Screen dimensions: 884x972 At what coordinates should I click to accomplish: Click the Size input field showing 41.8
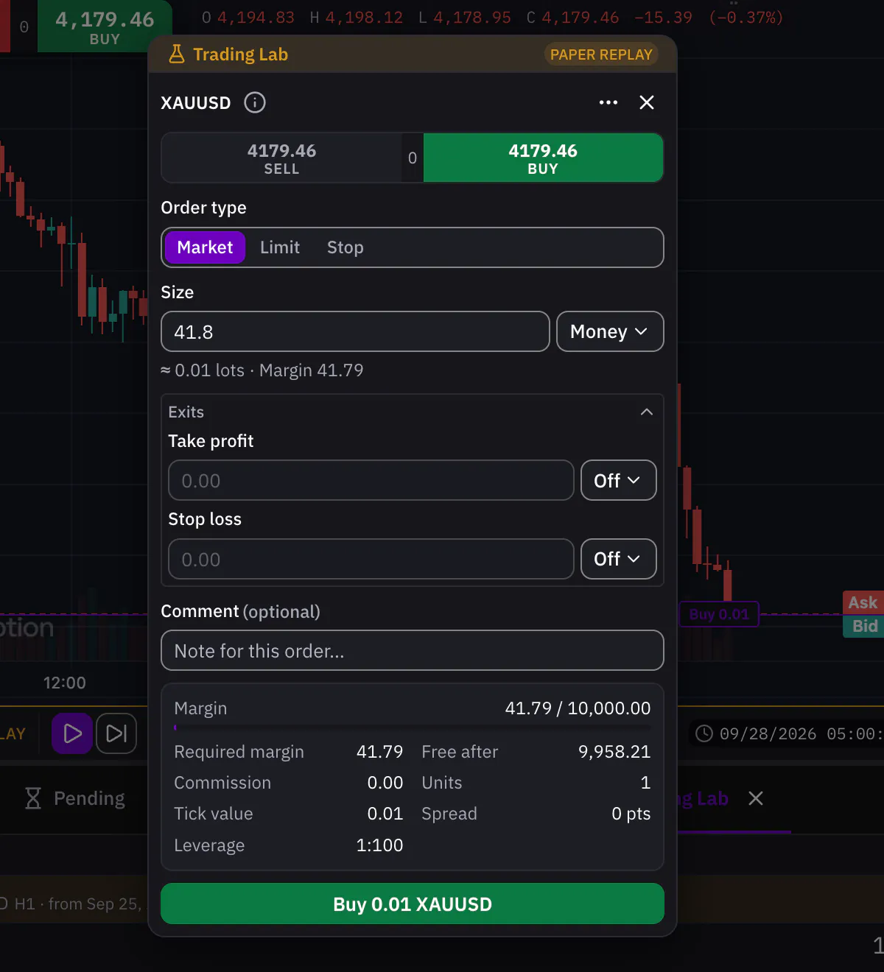pyautogui.click(x=355, y=331)
